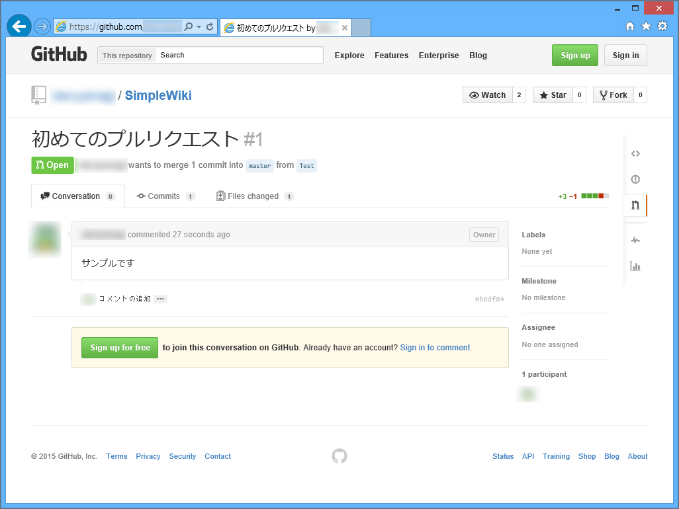Image resolution: width=679 pixels, height=509 pixels.
Task: Open commit hash 0b8df84
Action: point(489,299)
